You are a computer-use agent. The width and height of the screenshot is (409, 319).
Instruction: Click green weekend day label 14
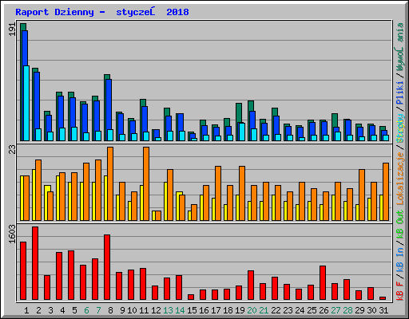180,310
